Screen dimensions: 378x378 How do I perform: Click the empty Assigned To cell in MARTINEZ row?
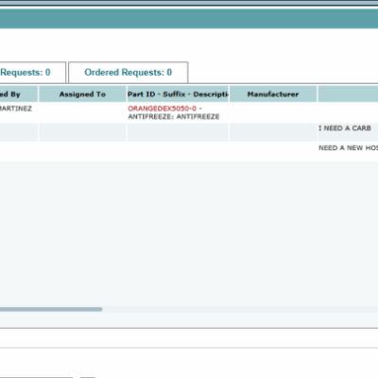click(82, 112)
